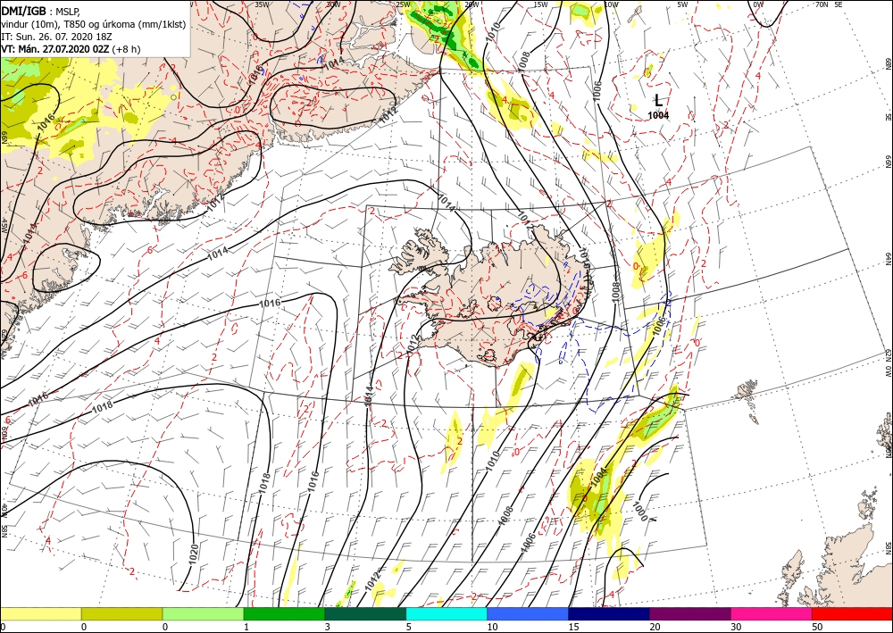Click the "5W" longitude label at top
893x633 pixels.
click(682, 4)
